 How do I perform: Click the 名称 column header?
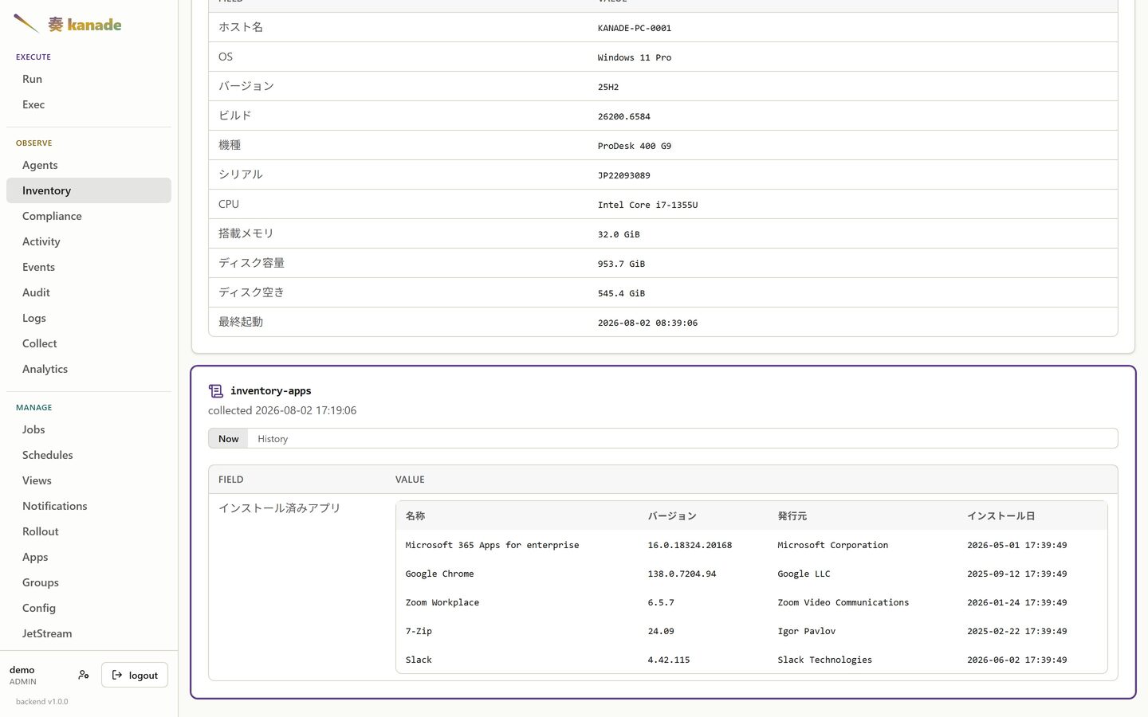[415, 516]
